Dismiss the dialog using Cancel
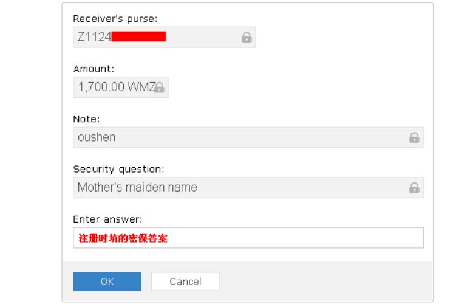 185,281
